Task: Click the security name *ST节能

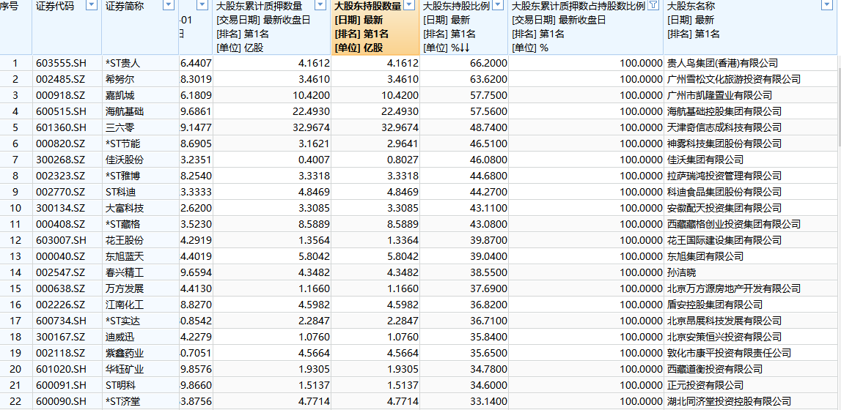Action: tap(123, 143)
